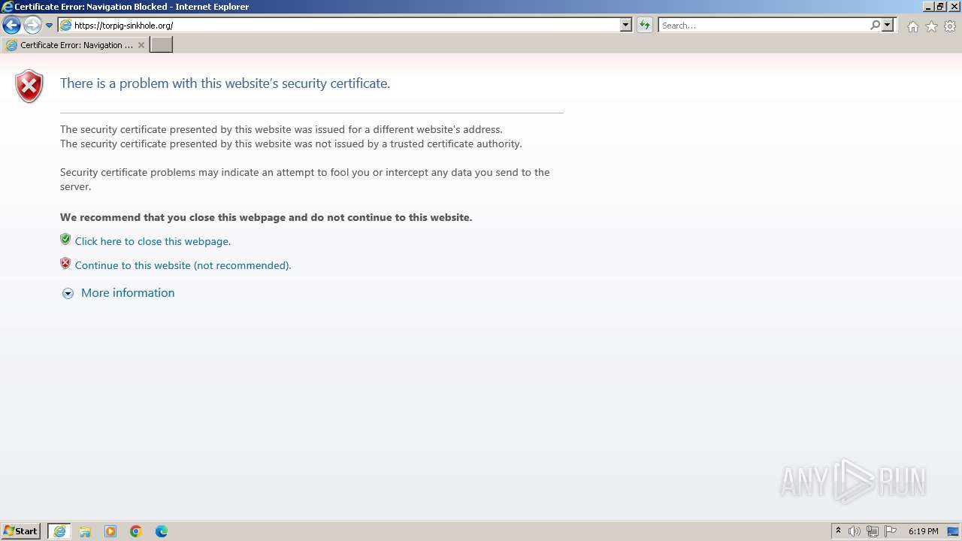The height and width of the screenshot is (541, 962).
Task: Click the 6:19 PM clock
Action: pos(923,531)
